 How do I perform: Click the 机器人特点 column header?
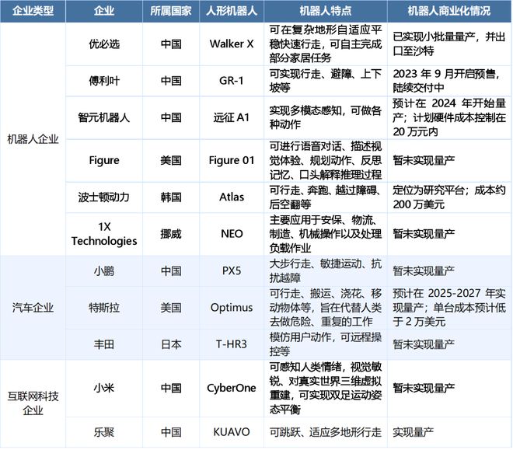(x=326, y=11)
